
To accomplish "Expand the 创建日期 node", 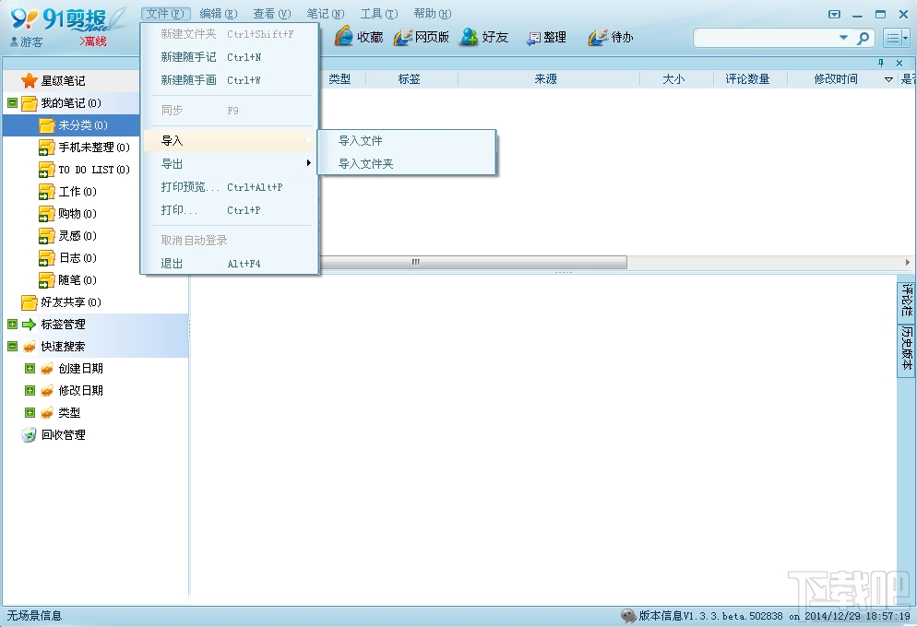I will [x=30, y=369].
